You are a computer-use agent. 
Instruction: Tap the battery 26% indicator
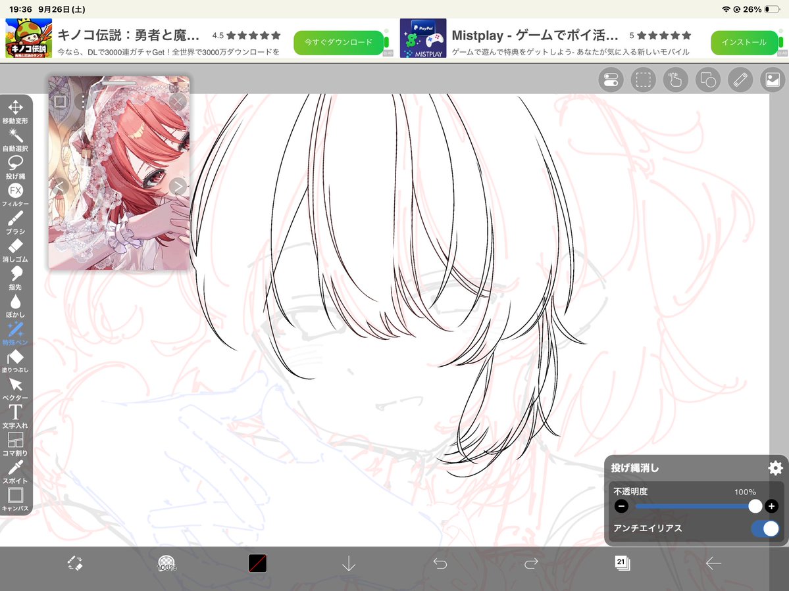pyautogui.click(x=760, y=9)
